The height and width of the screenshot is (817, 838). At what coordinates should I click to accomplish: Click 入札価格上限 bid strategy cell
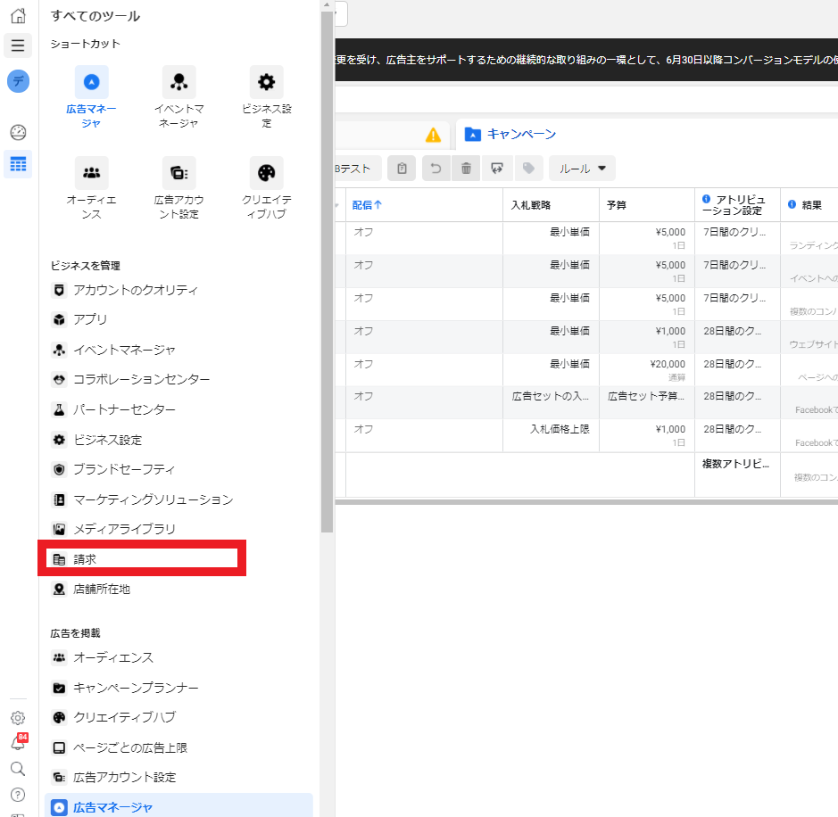coord(551,435)
